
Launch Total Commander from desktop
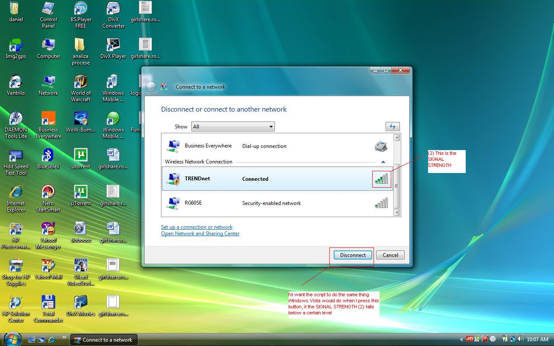[48, 309]
